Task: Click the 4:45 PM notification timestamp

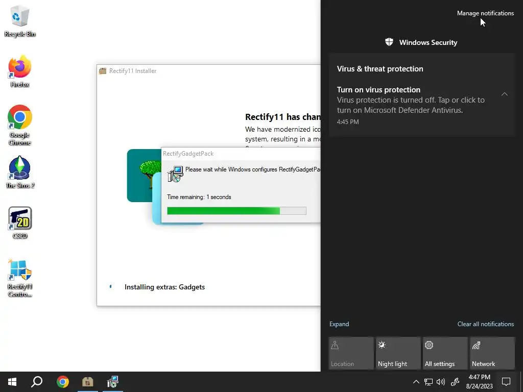Action: (x=348, y=122)
